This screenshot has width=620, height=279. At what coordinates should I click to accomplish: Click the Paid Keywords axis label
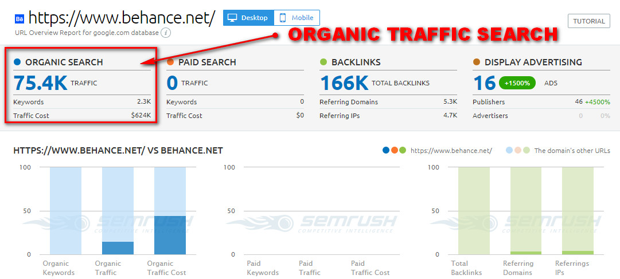point(263,268)
